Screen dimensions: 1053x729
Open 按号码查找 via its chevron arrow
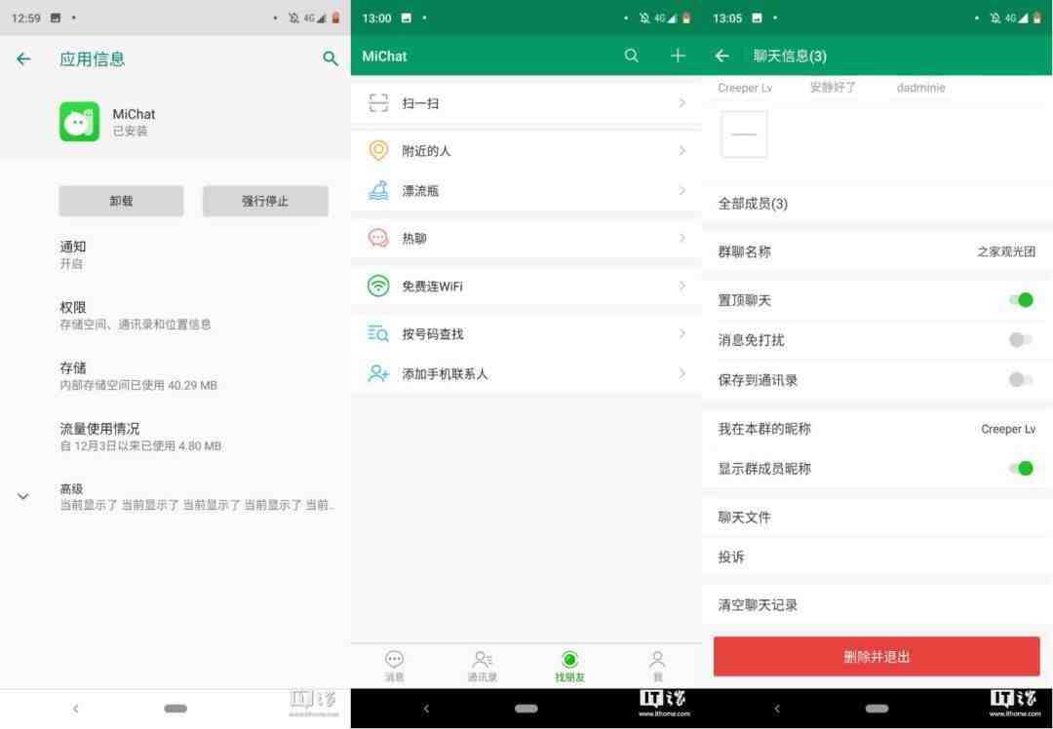point(682,333)
